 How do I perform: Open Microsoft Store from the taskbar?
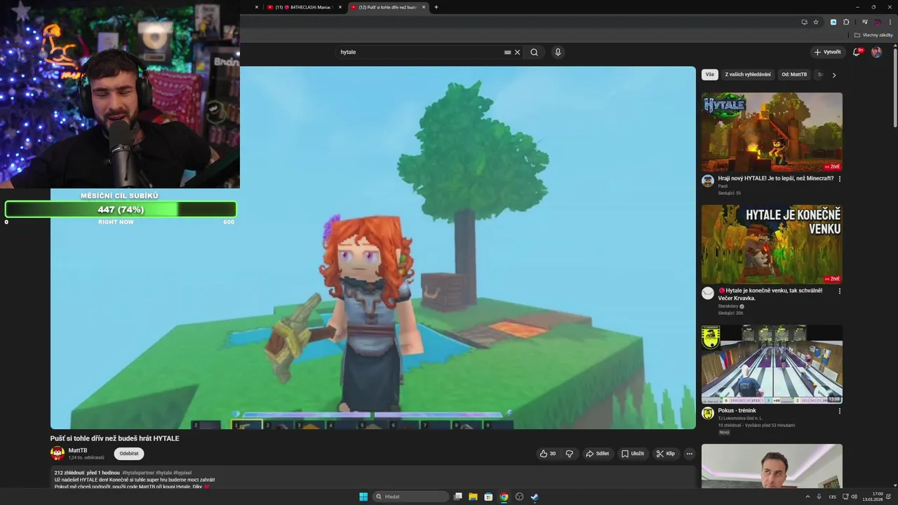[x=488, y=497]
